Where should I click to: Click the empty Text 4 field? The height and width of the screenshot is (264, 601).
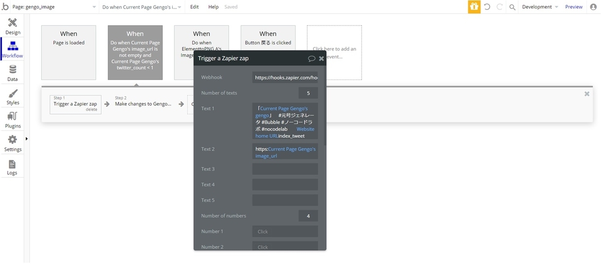285,184
